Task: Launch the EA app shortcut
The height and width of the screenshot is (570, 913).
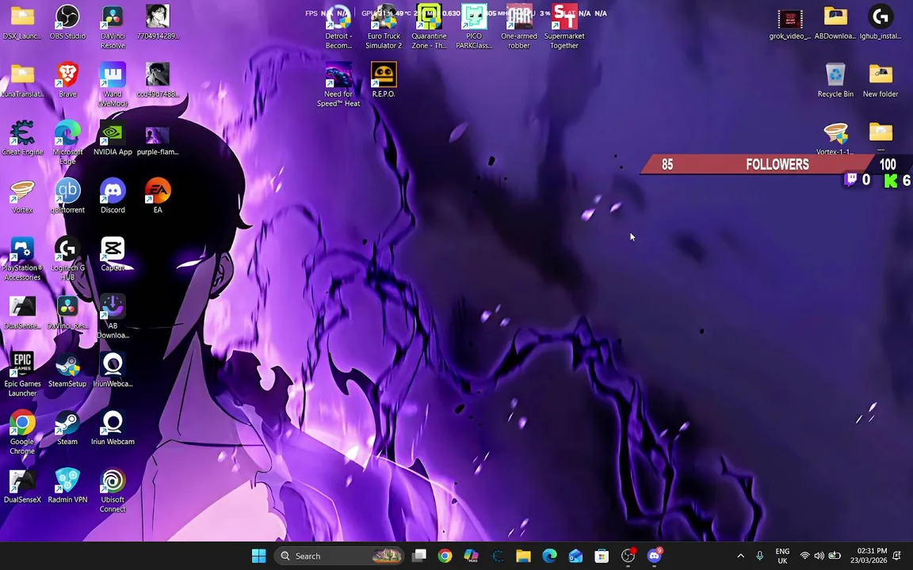Action: coord(158,196)
